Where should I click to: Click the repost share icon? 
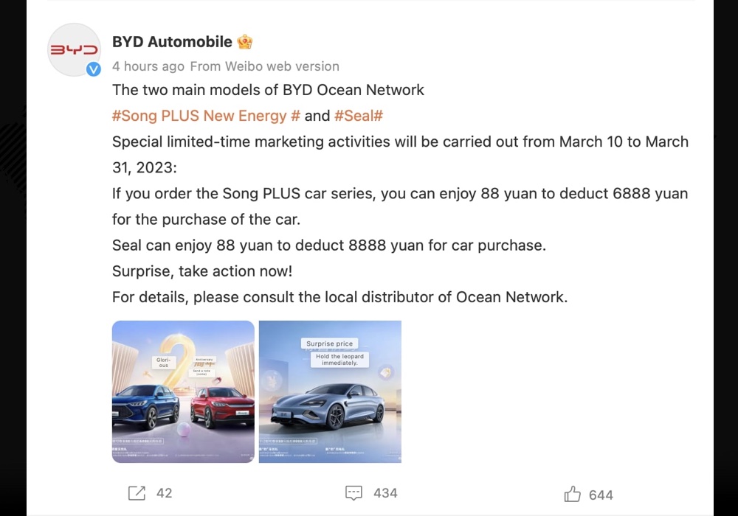tap(137, 493)
